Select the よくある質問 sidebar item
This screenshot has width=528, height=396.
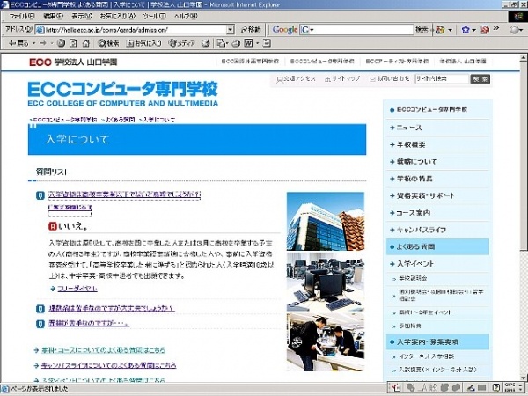click(437, 246)
